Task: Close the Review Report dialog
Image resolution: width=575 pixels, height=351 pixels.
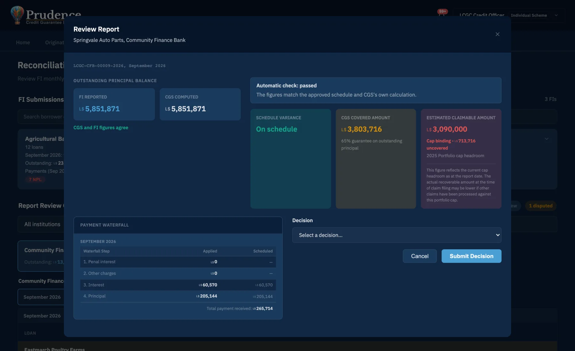Action: click(497, 34)
